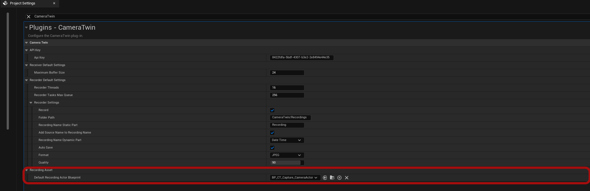Open the Recording Name Dynamic Part dropdown
Viewport: 590px width, 191px height.
(287, 140)
